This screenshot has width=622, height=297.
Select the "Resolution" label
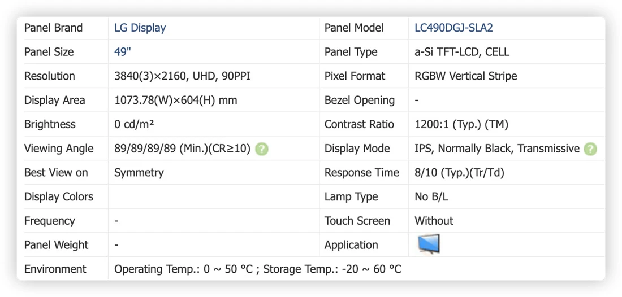point(50,76)
